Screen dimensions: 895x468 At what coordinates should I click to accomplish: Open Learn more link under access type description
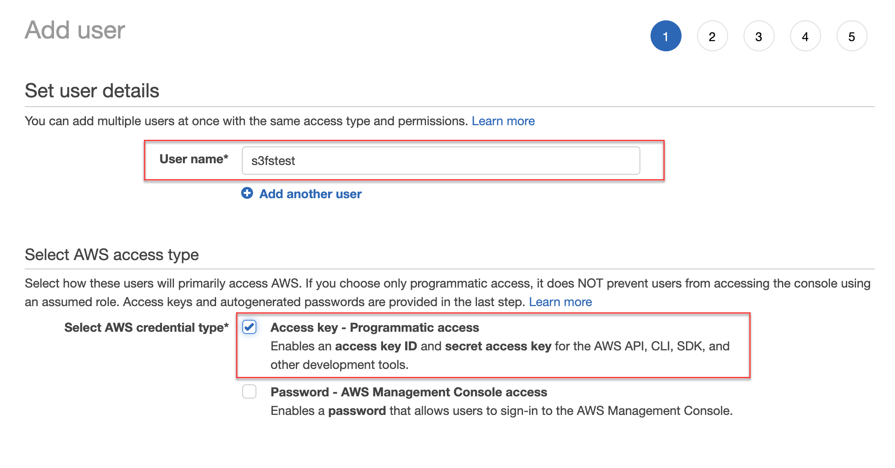click(560, 302)
